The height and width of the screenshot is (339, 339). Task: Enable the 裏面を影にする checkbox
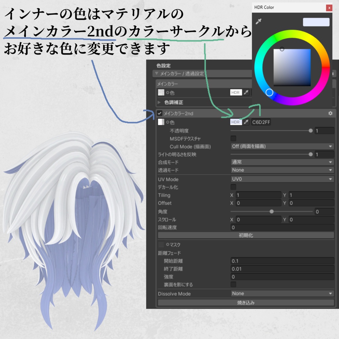pyautogui.click(x=233, y=284)
